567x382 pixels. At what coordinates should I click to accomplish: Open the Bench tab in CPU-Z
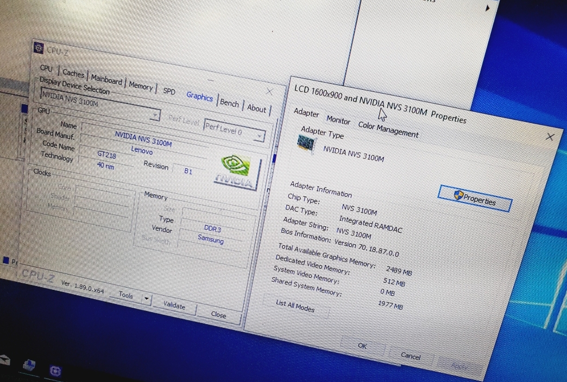(x=229, y=103)
